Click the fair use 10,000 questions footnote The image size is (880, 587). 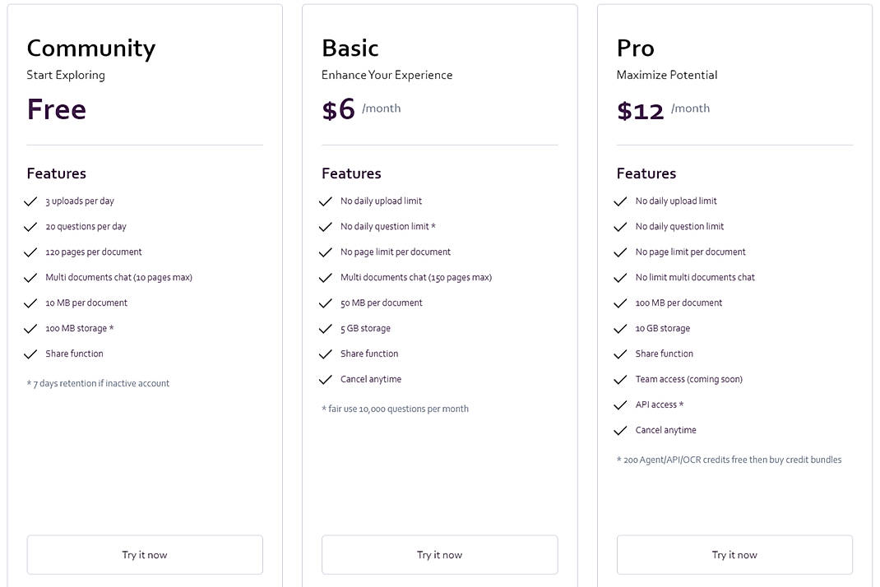click(x=396, y=409)
